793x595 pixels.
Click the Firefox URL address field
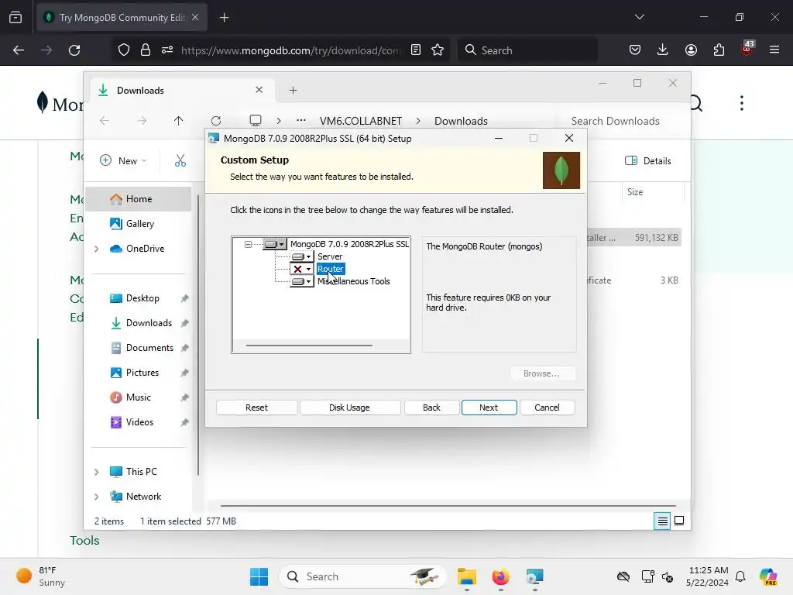pyautogui.click(x=291, y=50)
